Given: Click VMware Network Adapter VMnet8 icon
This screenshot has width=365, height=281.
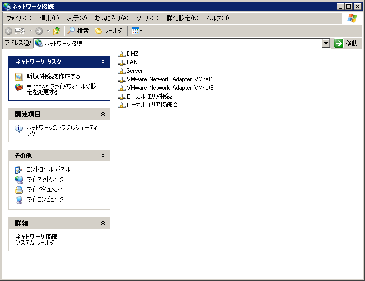Looking at the screenshot, I should 121,88.
